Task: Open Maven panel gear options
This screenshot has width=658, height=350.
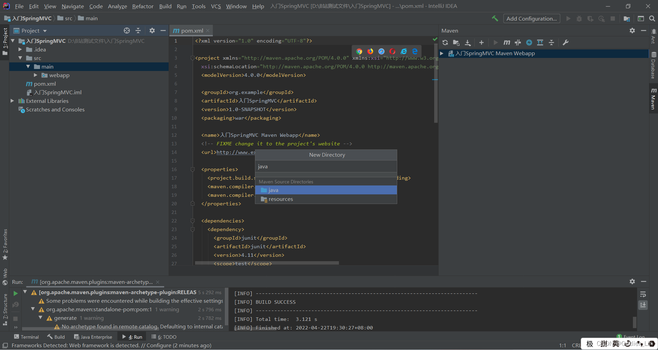Action: (x=632, y=31)
